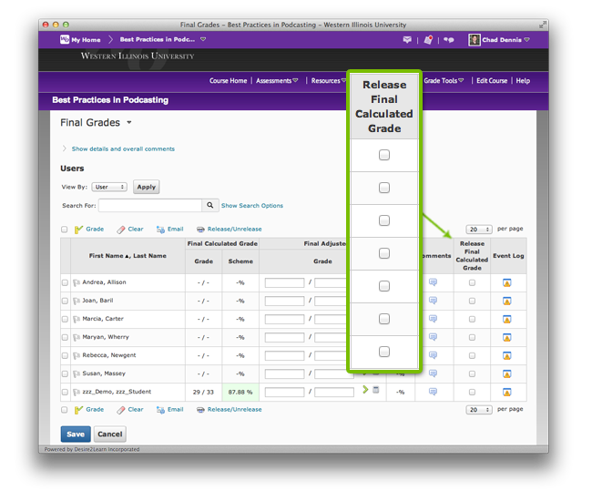The width and height of the screenshot is (592, 501).
Task: Click Chad Dennis profile picture
Action: [475, 40]
